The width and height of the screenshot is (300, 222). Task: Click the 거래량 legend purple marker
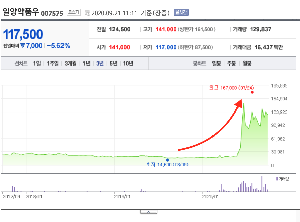[x=277, y=179]
